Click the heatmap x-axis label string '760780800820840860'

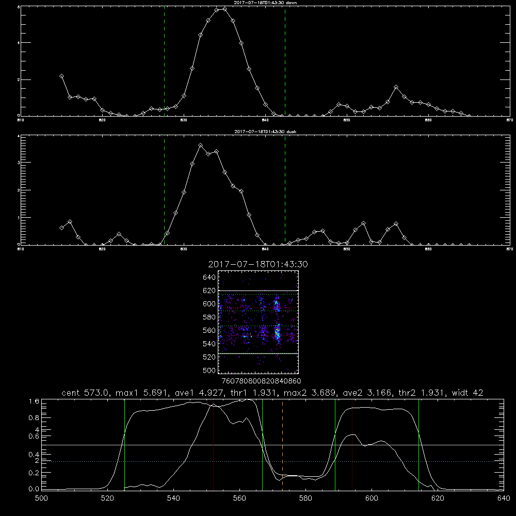pos(261,381)
